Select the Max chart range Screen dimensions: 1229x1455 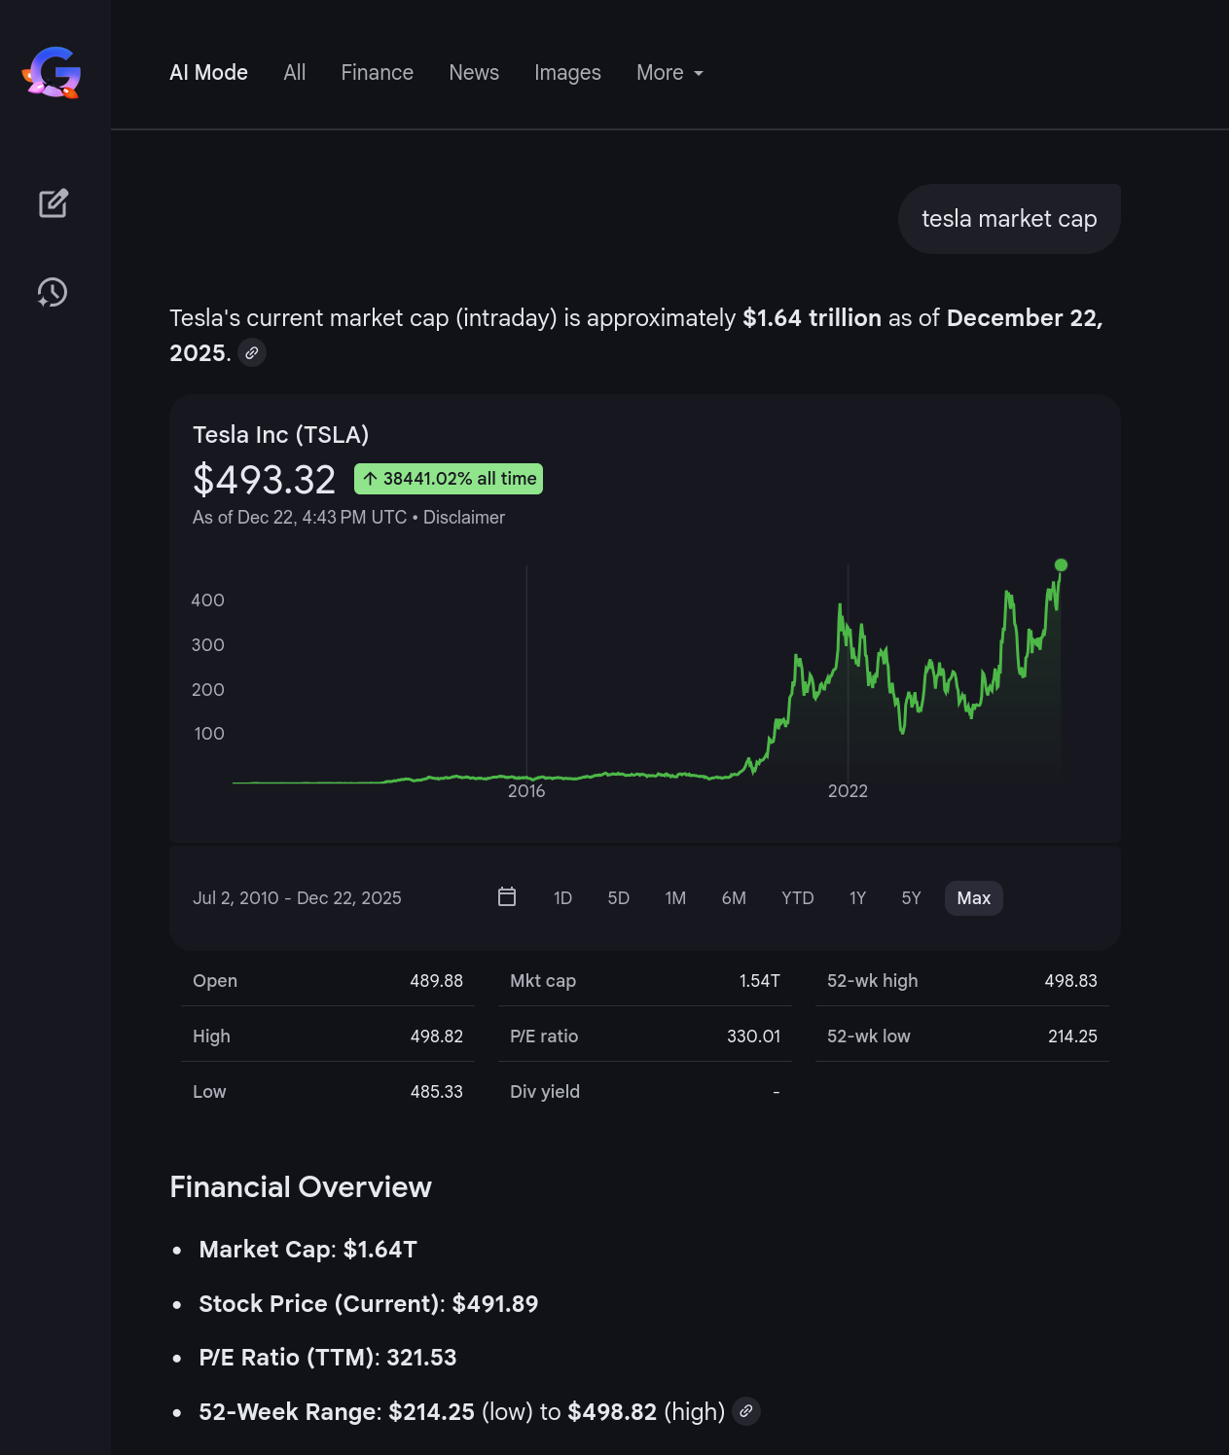(x=973, y=898)
